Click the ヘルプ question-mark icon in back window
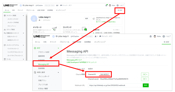 118,5
